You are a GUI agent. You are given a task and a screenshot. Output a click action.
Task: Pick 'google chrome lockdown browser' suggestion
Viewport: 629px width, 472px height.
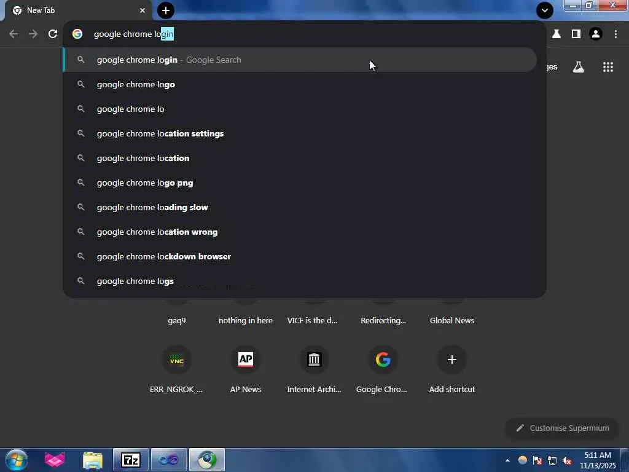(x=300, y=256)
